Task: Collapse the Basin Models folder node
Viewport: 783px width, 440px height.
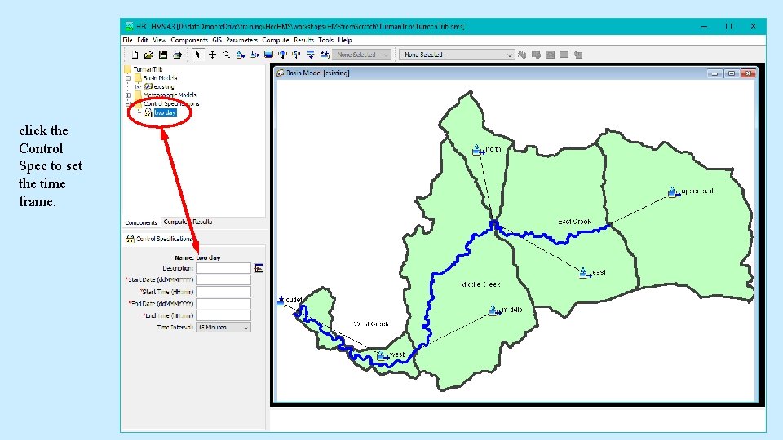Action: 128,78
